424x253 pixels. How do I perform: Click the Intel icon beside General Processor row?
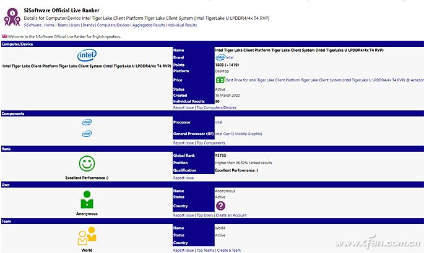tap(87, 133)
